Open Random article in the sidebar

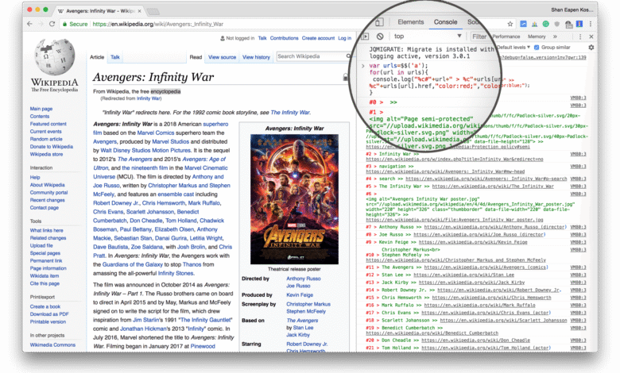[46, 139]
